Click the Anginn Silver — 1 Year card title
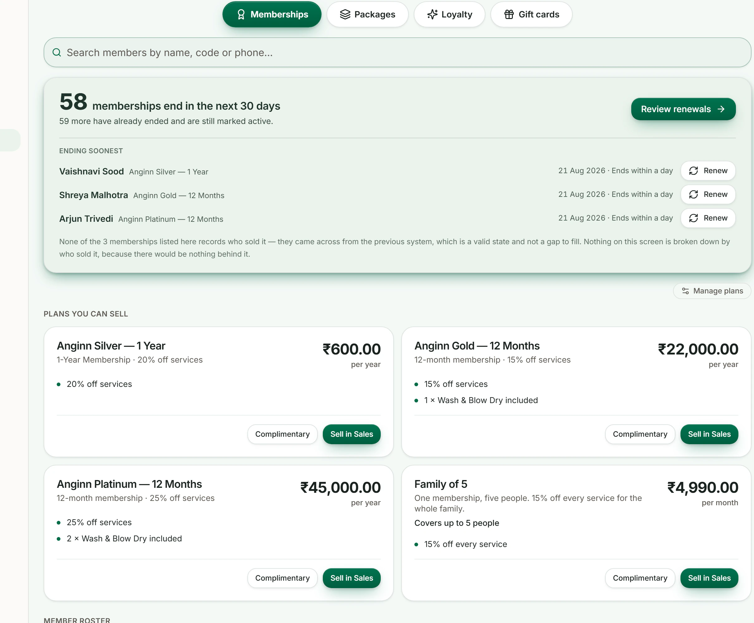The height and width of the screenshot is (623, 754). pos(111,346)
